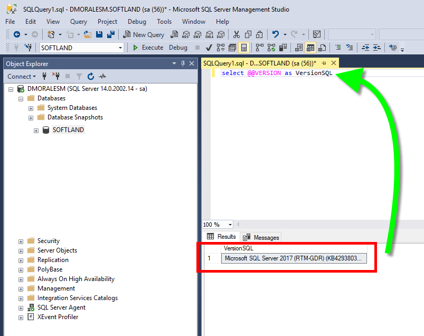Expand the SQL Server Agent node
Viewport: 424px width, 336px height.
point(21,308)
